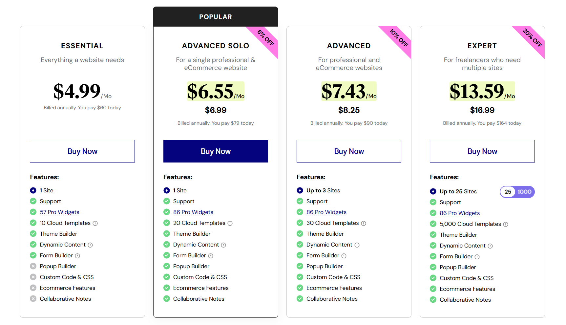
Task: Click Advanced Solo Dynamic Content info icon
Action: coord(223,245)
